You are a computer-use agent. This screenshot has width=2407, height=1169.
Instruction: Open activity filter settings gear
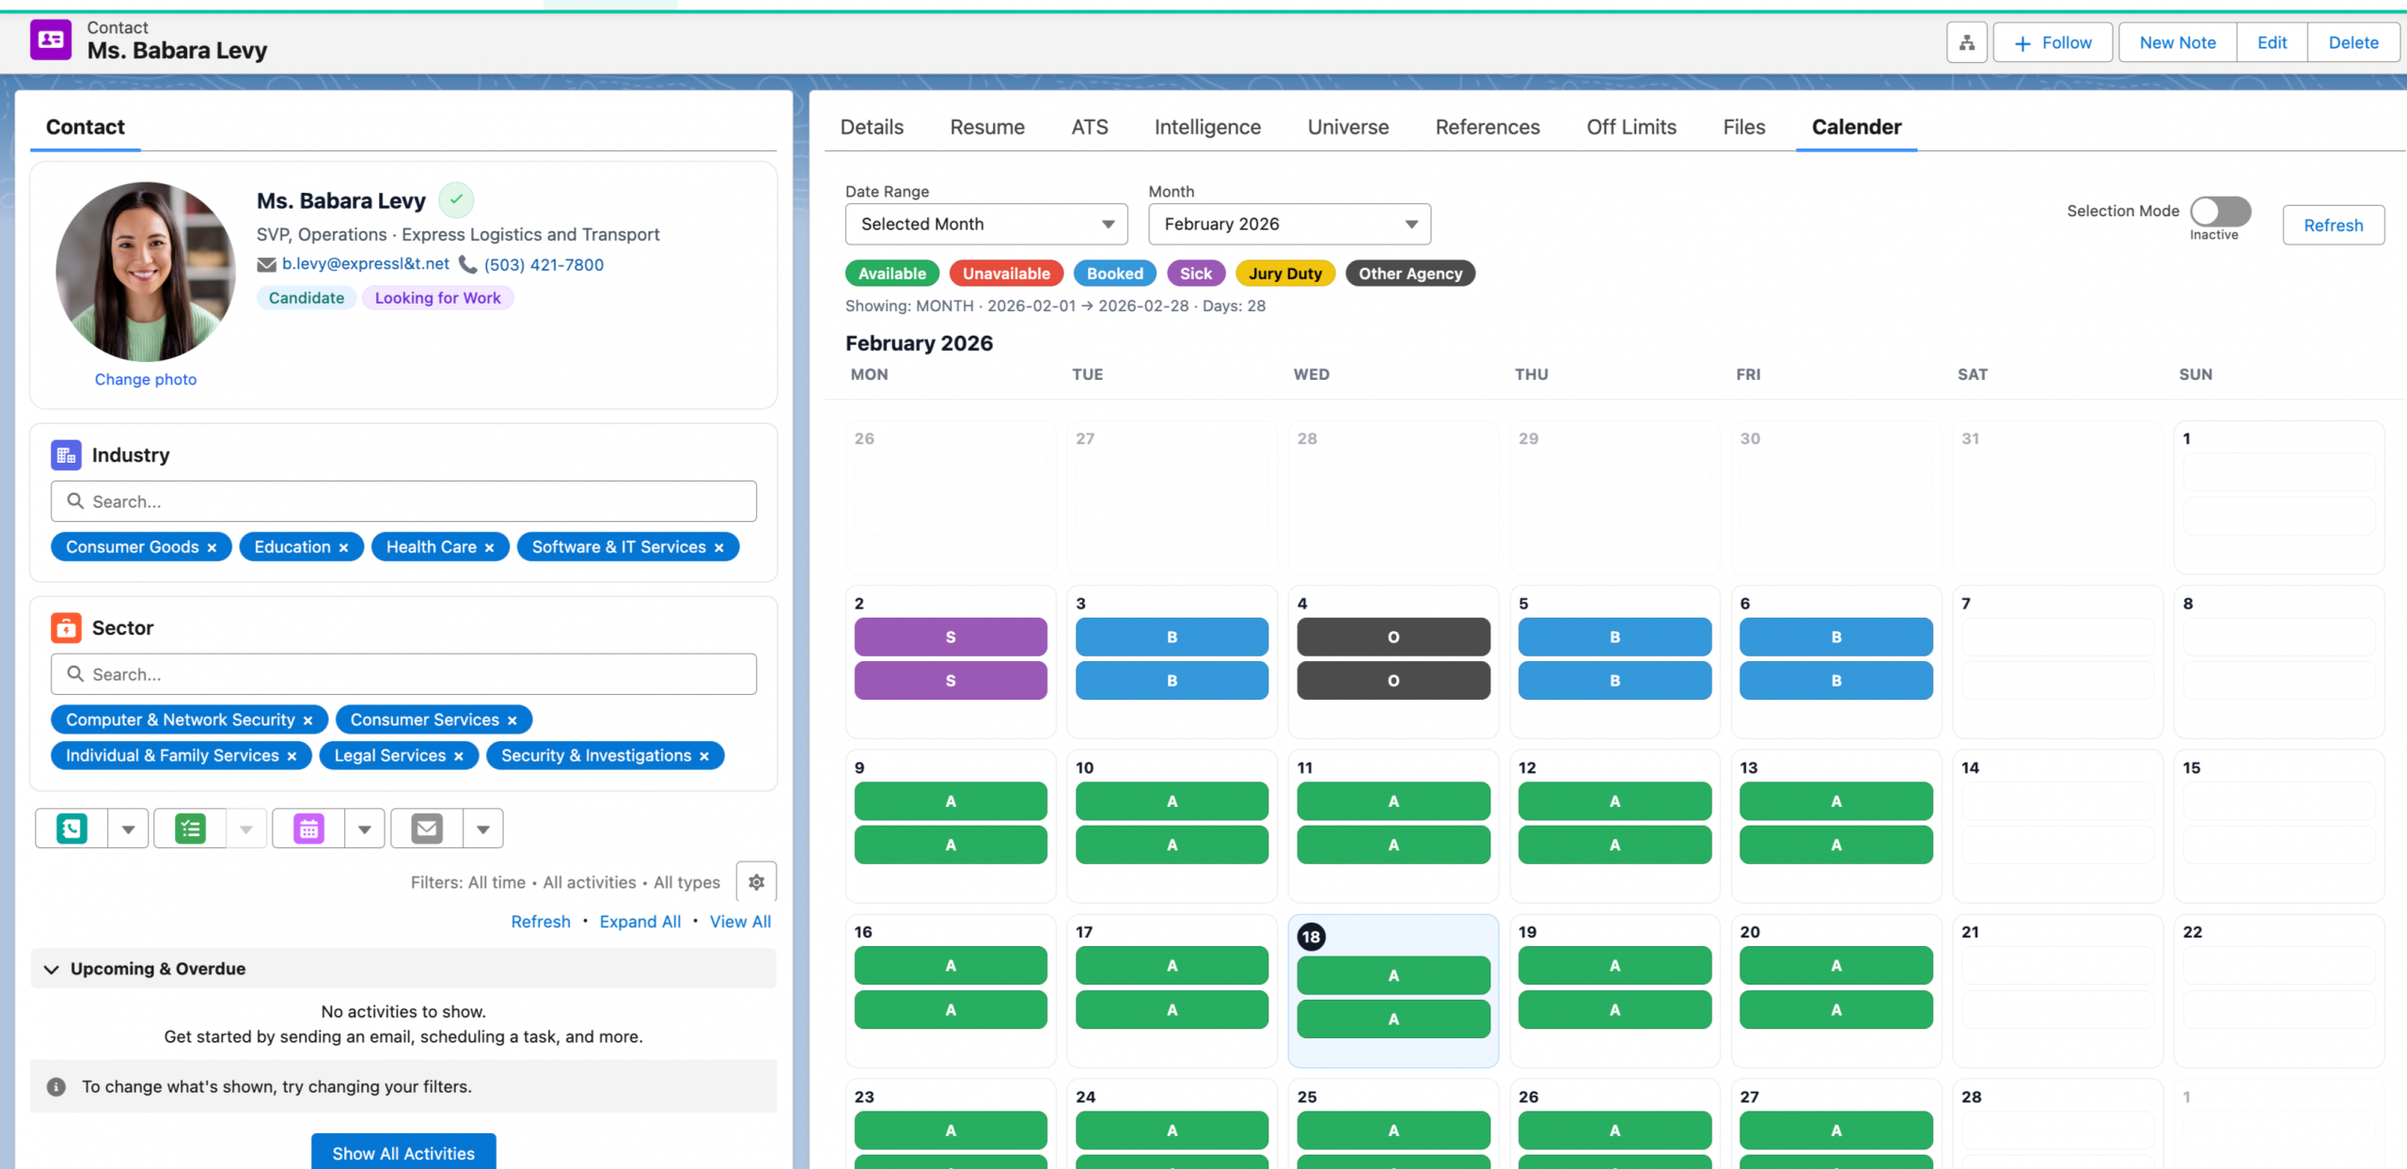click(x=756, y=882)
